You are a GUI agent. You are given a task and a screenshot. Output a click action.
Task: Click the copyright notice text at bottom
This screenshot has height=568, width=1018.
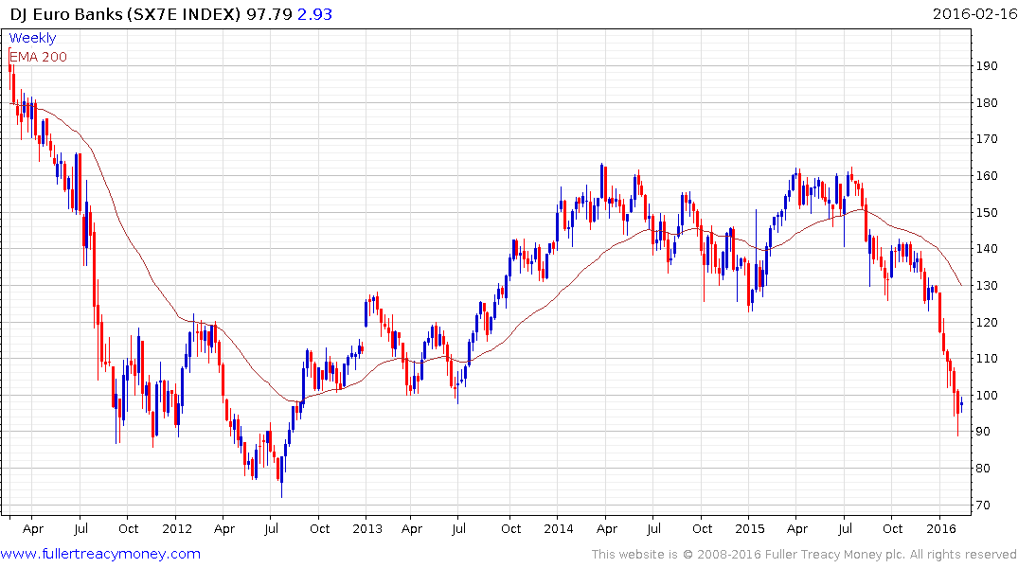(x=804, y=555)
